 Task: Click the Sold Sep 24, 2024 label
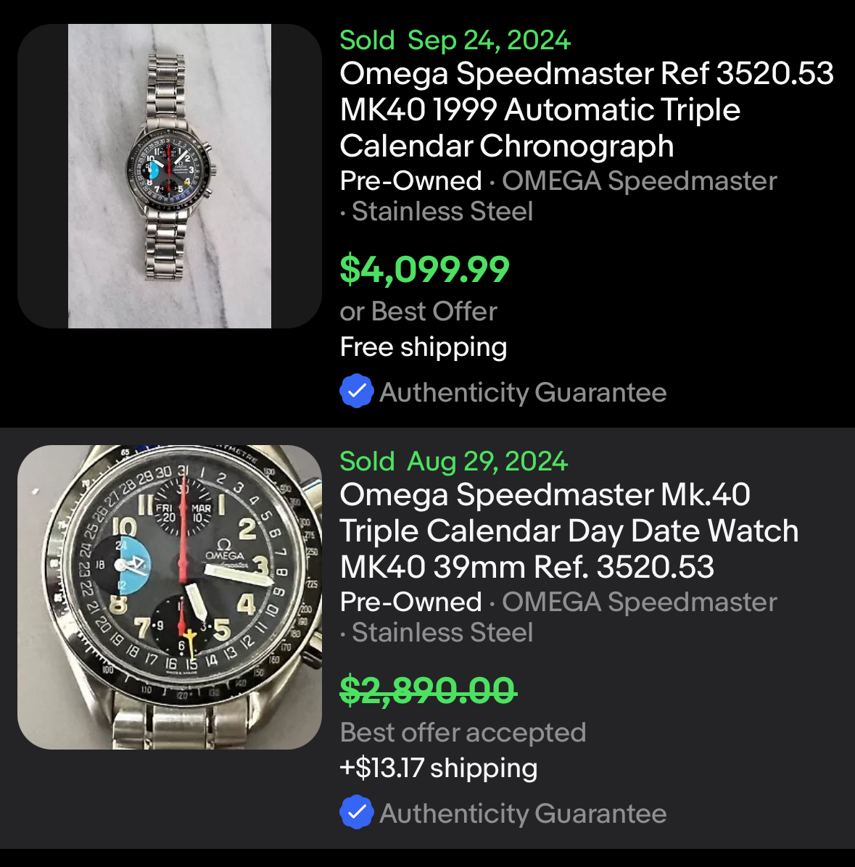pos(455,41)
